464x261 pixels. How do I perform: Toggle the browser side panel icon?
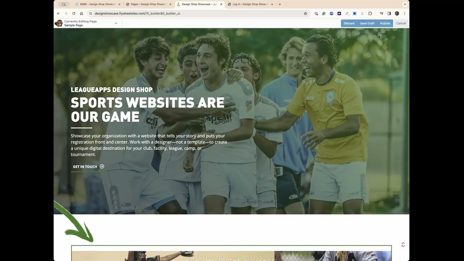coord(389,13)
